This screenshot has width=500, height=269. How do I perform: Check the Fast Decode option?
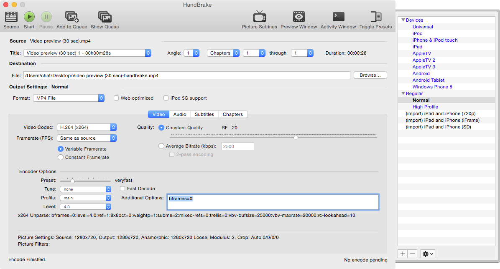(122, 189)
